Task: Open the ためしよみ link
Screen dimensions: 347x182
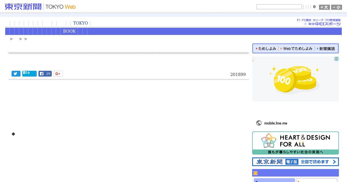Action: click(x=266, y=49)
